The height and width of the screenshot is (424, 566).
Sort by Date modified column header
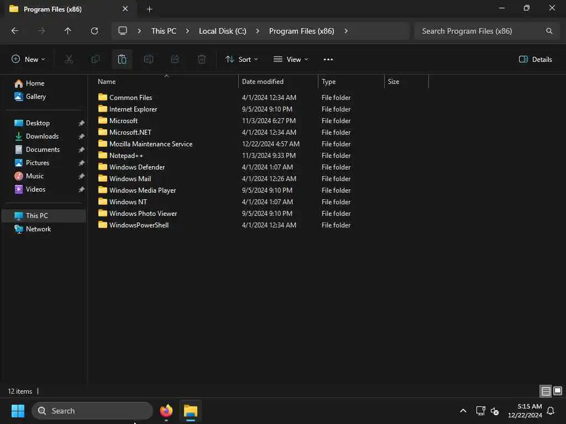[278, 82]
